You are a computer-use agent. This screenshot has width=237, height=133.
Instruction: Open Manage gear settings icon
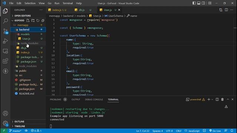coord(5,123)
